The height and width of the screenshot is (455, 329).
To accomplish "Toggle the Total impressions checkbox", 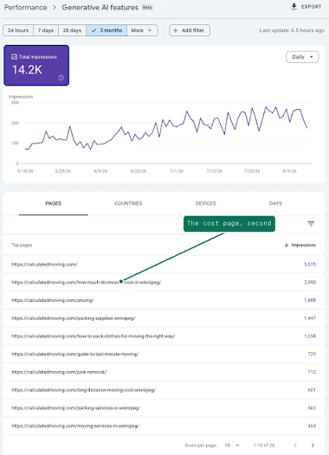I will (14, 57).
